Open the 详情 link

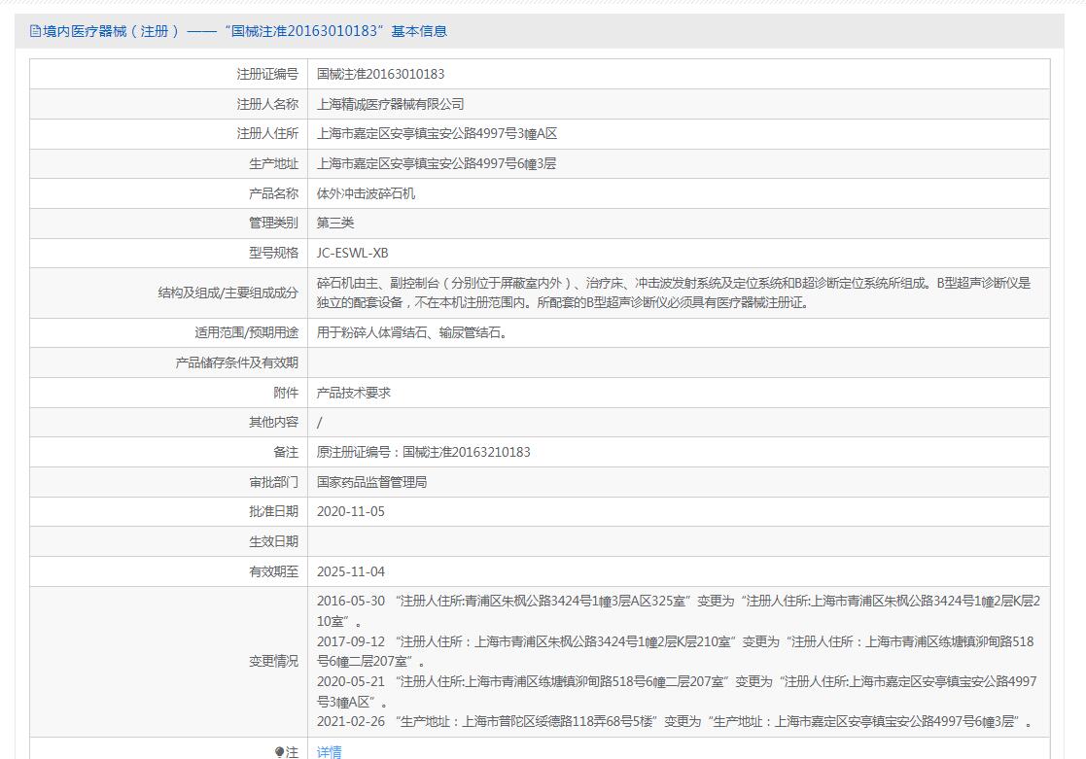pyautogui.click(x=329, y=752)
